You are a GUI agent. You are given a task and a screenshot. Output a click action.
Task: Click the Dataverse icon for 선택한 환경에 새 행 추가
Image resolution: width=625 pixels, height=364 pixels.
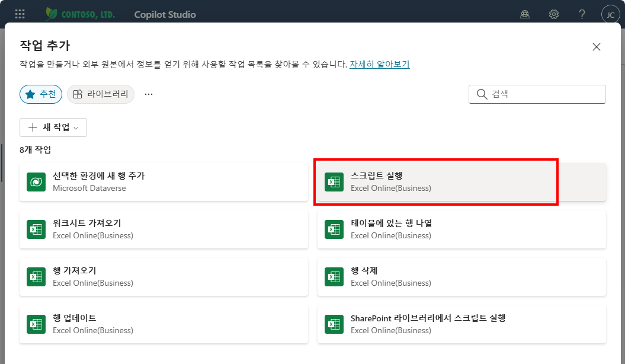click(36, 182)
